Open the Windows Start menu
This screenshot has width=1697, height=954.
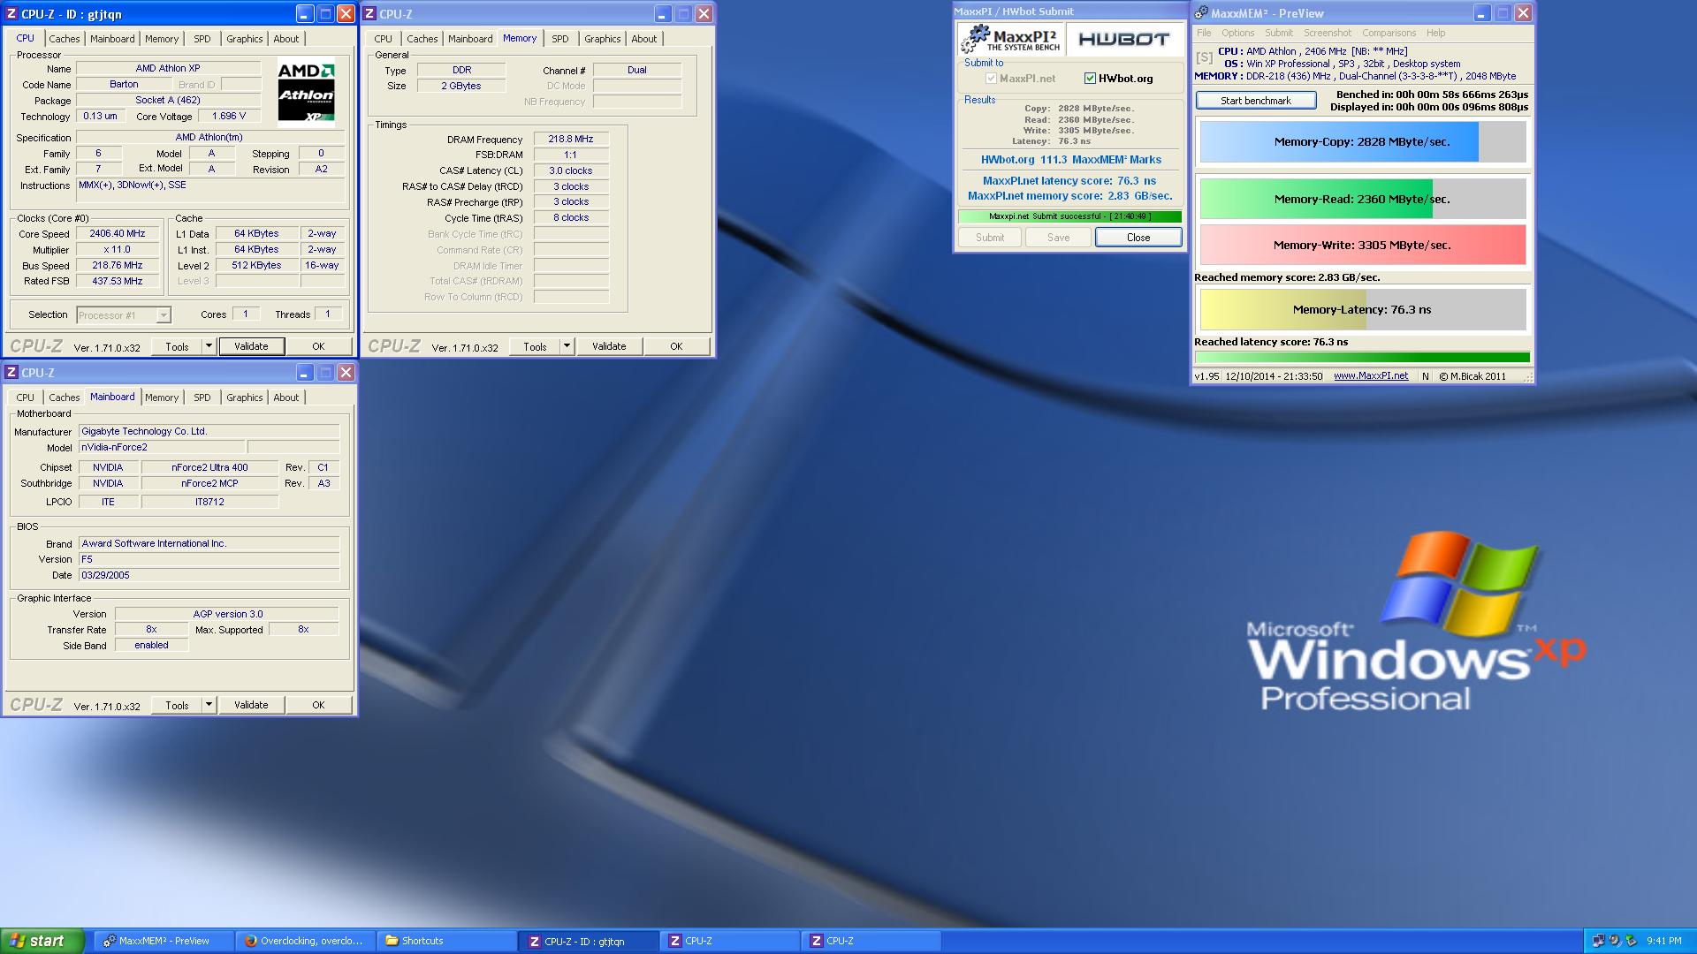point(42,941)
